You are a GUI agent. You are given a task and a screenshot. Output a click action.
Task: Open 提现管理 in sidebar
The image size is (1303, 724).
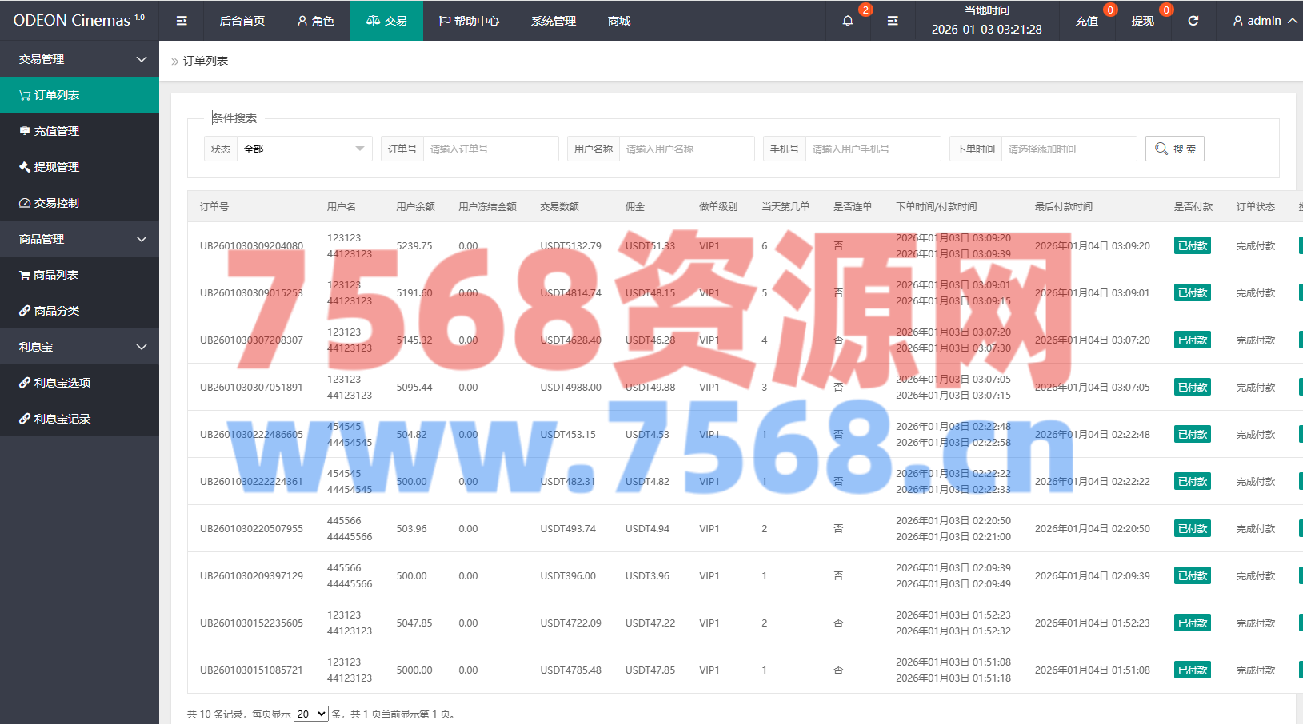click(56, 167)
